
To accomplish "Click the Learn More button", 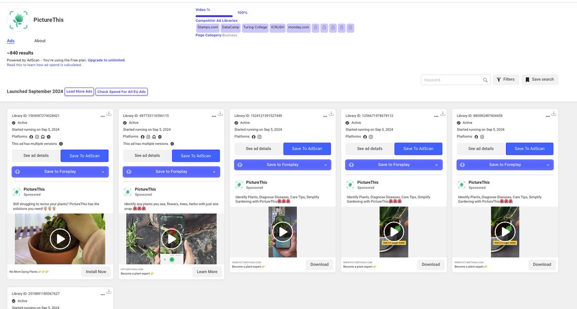I will coord(207,271).
